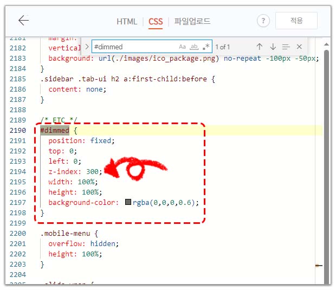
Task: Click the highlighted #dimmed selector text
Action: pos(55,130)
